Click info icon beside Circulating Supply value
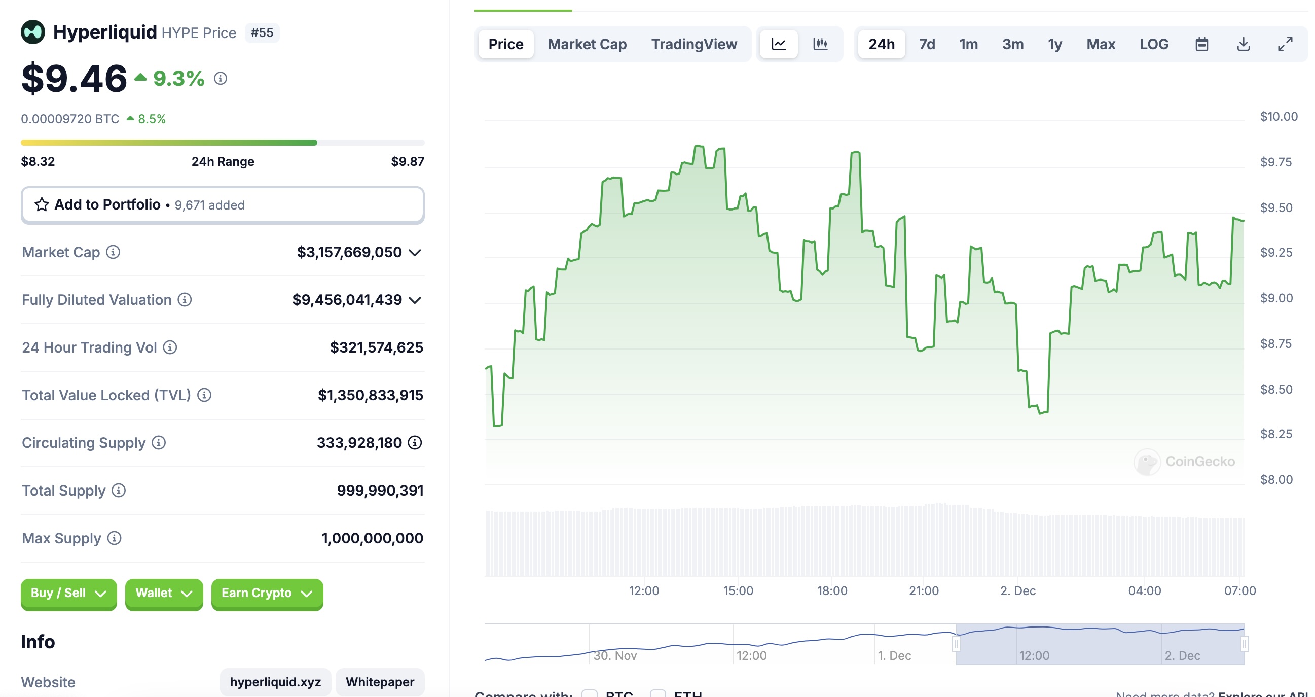This screenshot has height=697, width=1315. [415, 442]
